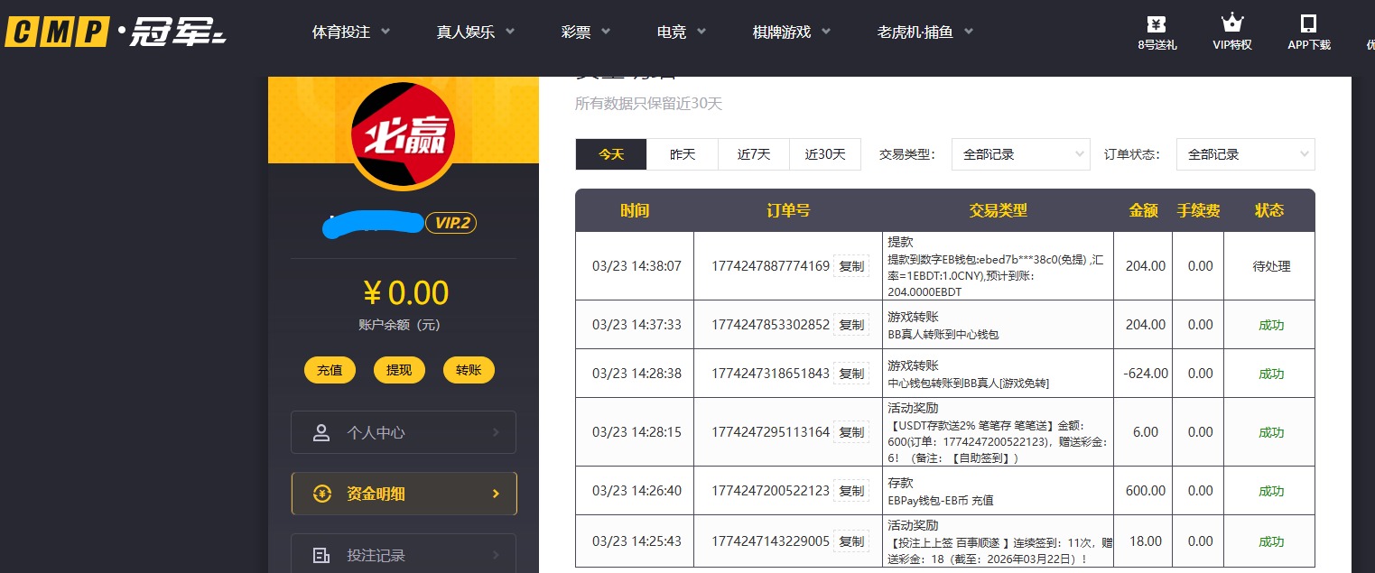Open the 投注记录 document icon
Screen dimensions: 1375x573
(322, 555)
